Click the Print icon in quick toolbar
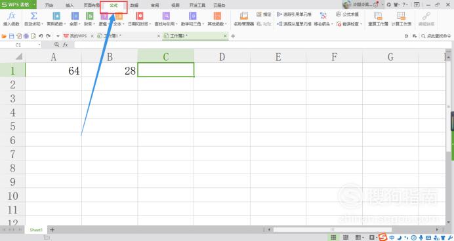The image size is (454, 241). click(26, 36)
